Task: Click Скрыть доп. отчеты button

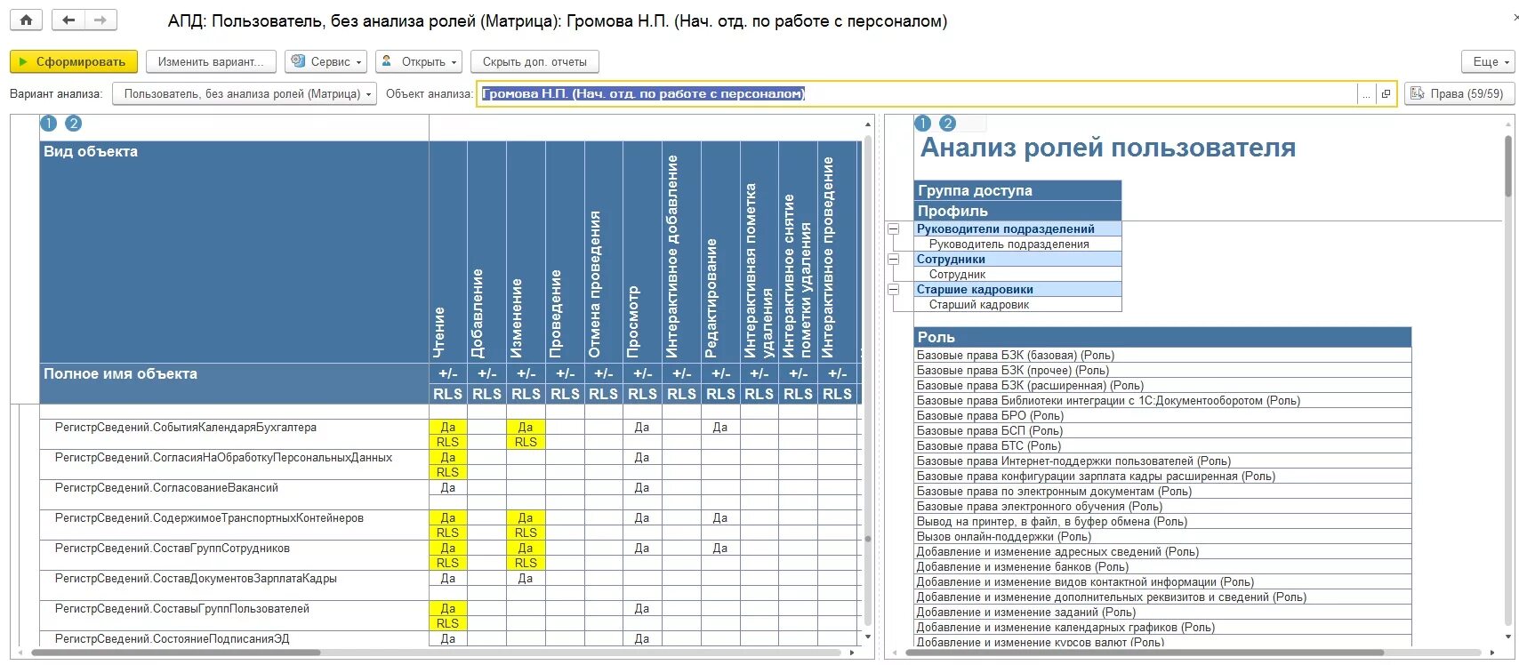Action: click(x=534, y=61)
